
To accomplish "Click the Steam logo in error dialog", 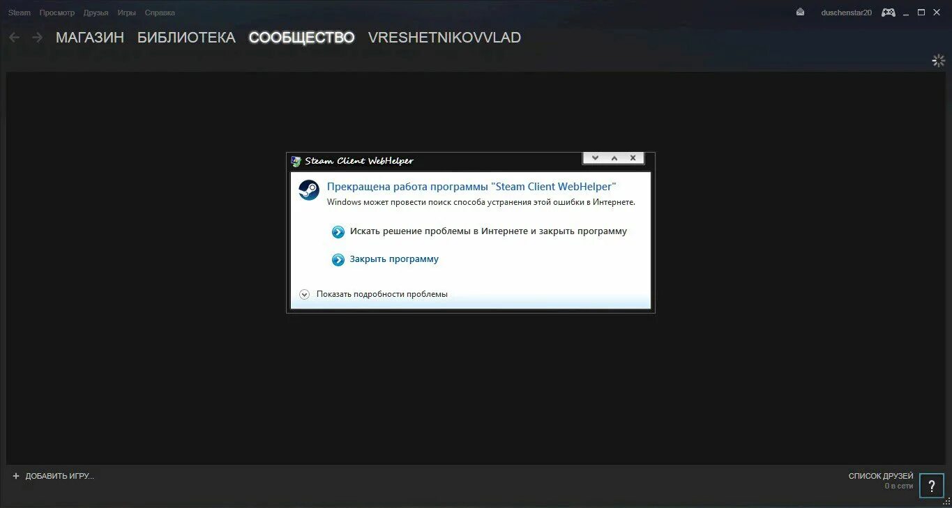I will [x=309, y=190].
